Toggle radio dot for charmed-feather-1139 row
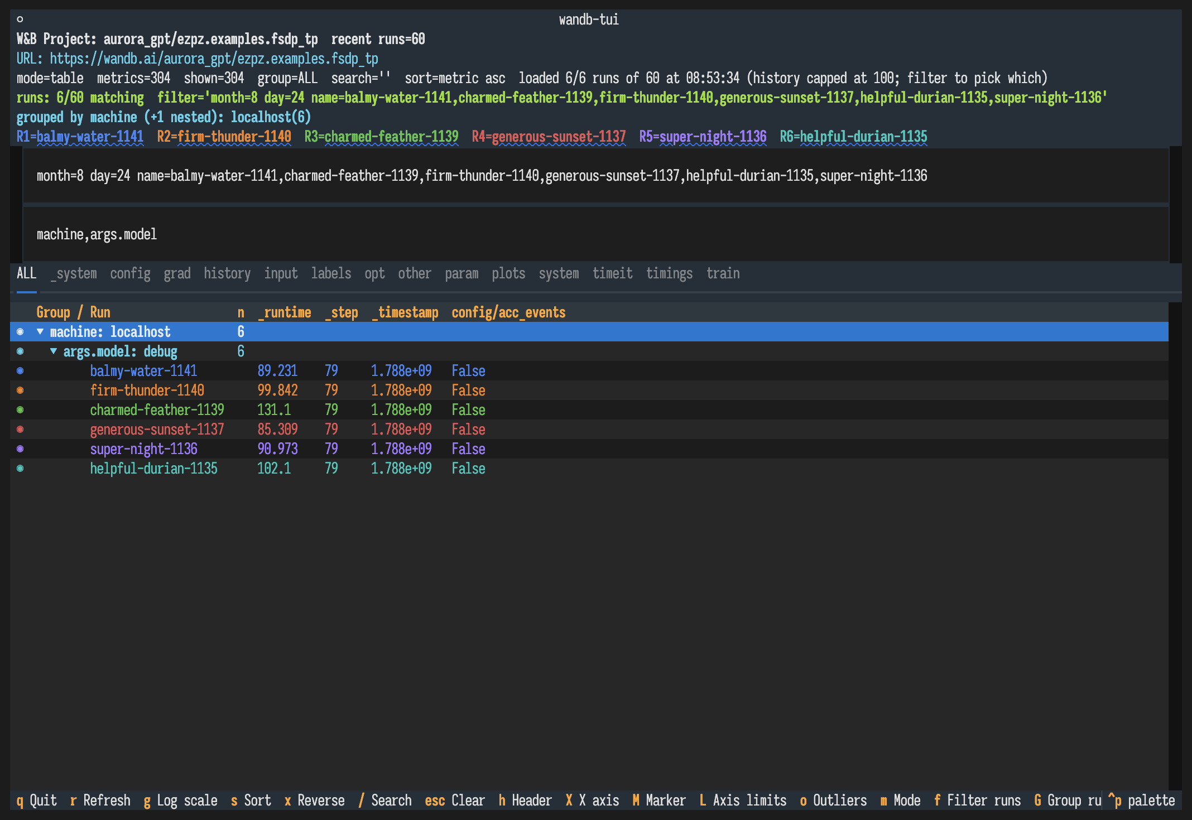 20,410
